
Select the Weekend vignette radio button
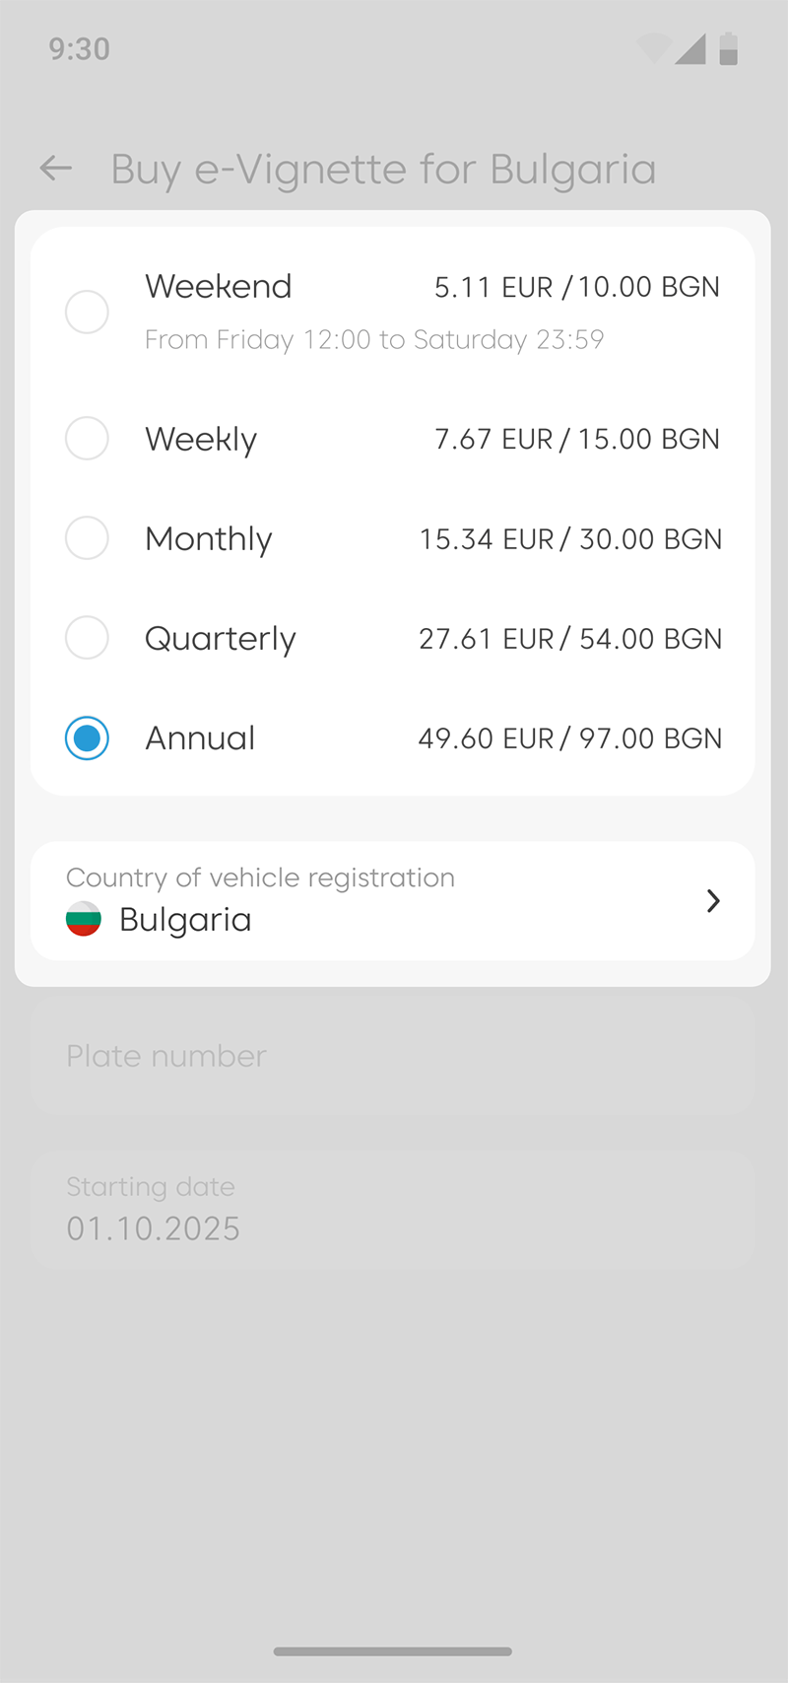click(x=87, y=312)
